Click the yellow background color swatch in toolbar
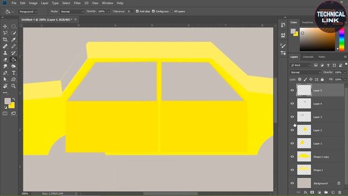The width and height of the screenshot is (348, 196). [12, 106]
